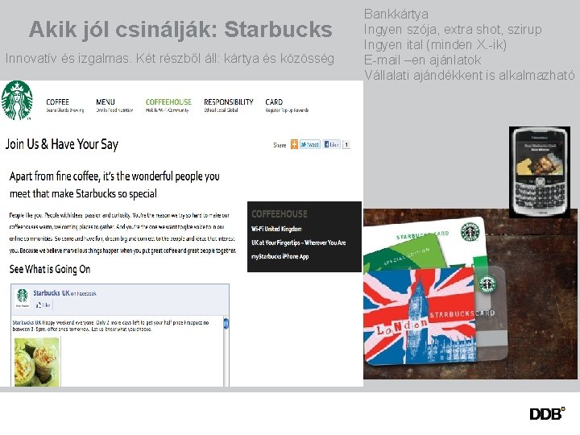Click the Join Us & Have Your Say heading
The image size is (580, 435).
(x=62, y=144)
